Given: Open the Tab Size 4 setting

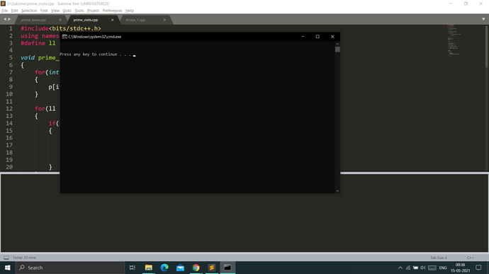Looking at the screenshot, I should (439, 258).
